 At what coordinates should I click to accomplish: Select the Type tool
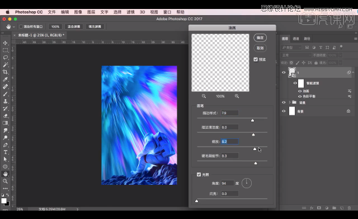pyautogui.click(x=5, y=152)
